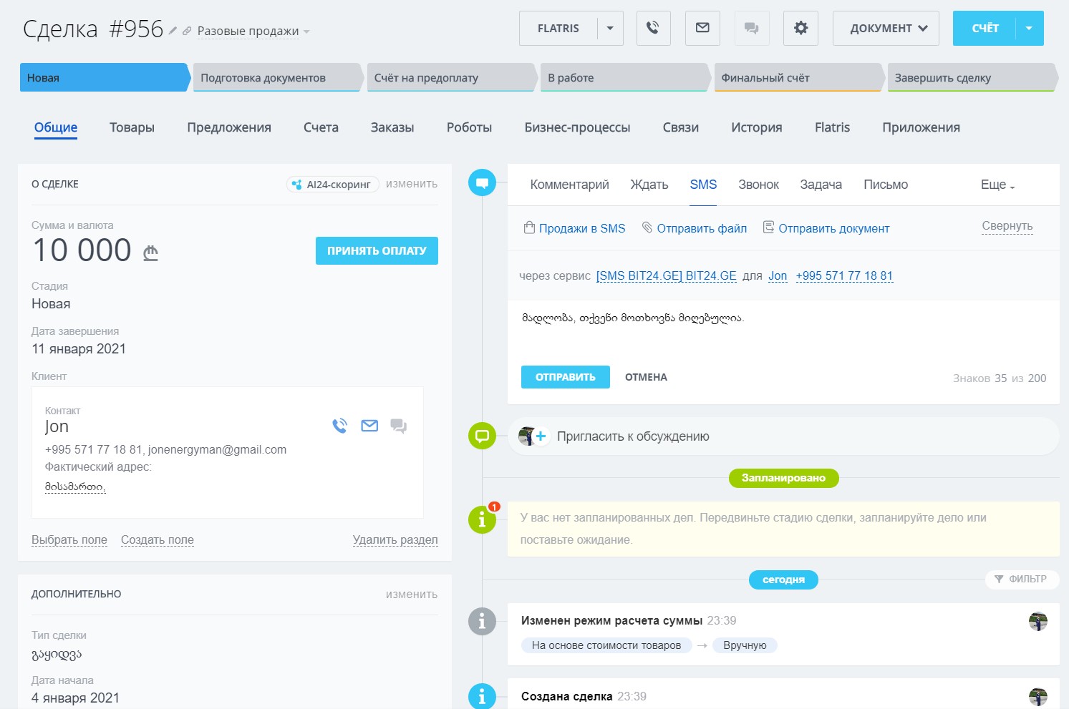Send the SMS with ОТПРАВИТЬ button

pyautogui.click(x=565, y=377)
